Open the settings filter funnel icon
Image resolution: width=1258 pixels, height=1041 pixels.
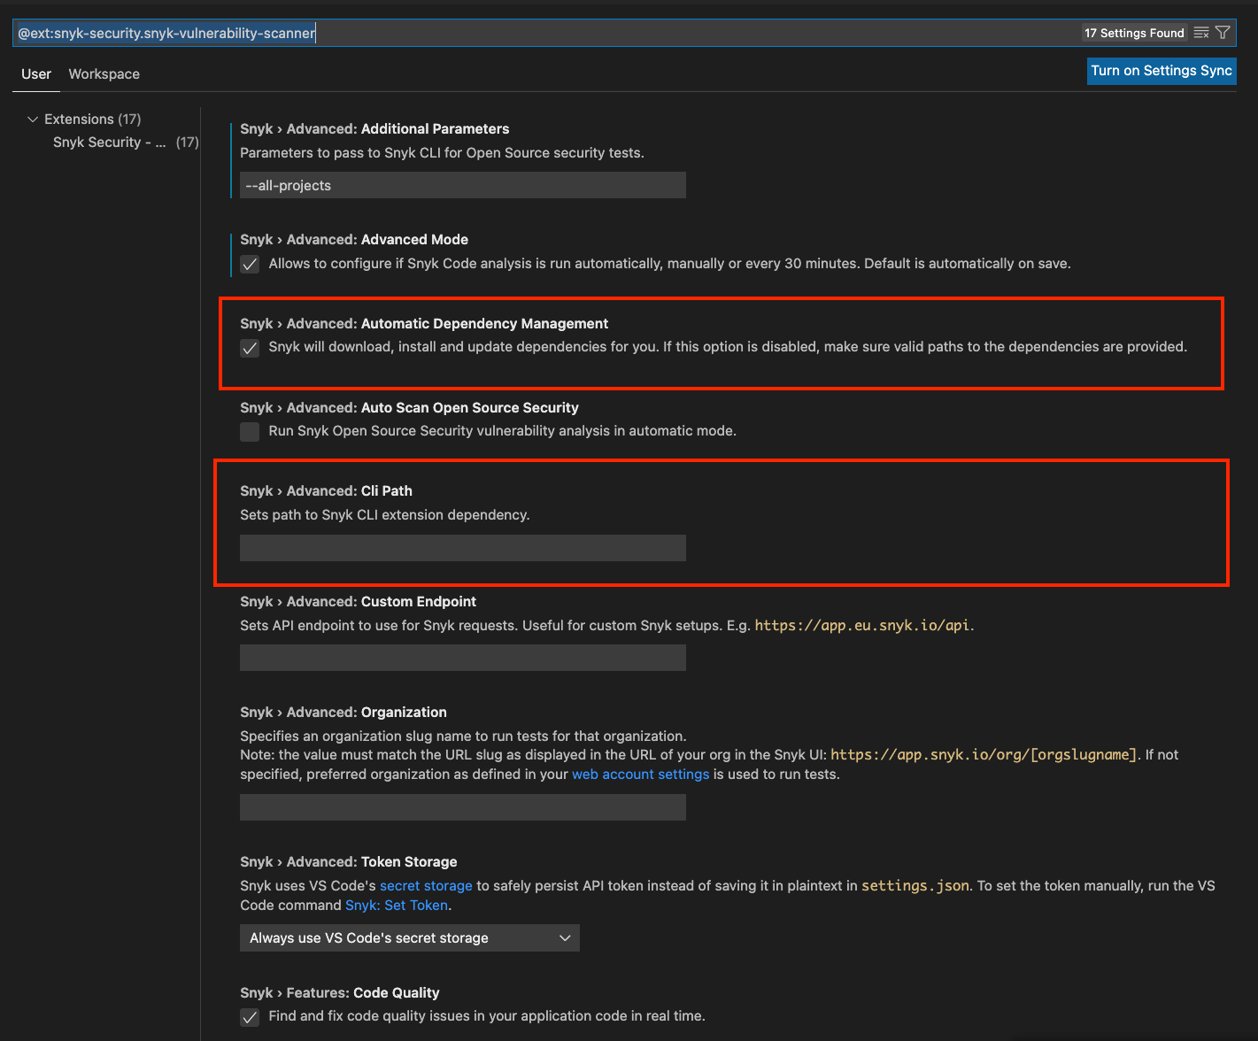click(x=1223, y=33)
